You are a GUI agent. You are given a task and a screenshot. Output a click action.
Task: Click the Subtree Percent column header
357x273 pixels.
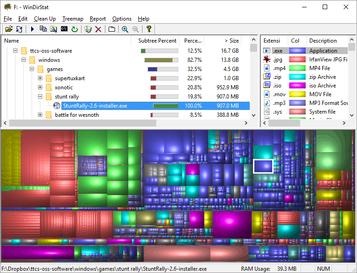point(157,41)
